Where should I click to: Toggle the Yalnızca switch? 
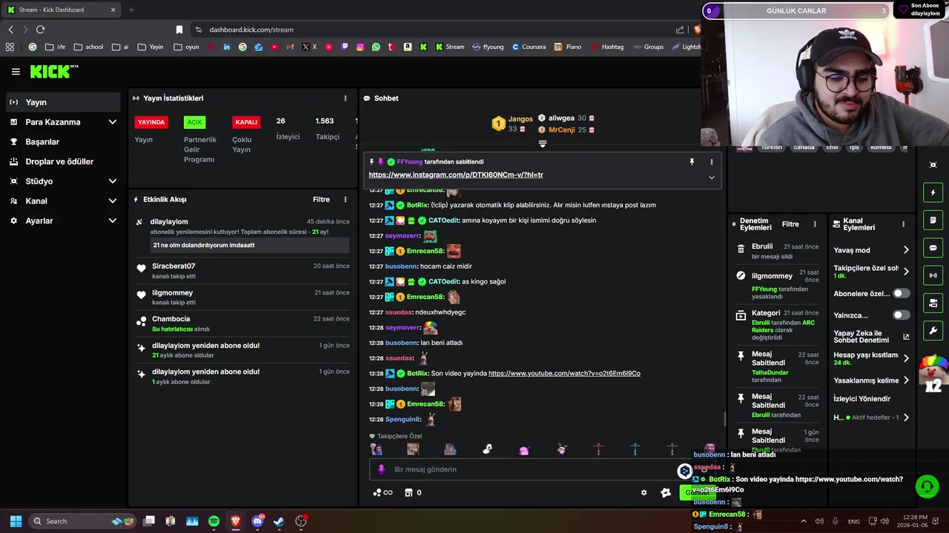click(901, 315)
